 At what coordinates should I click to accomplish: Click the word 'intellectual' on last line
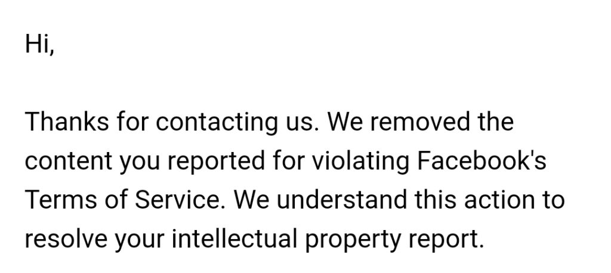click(234, 238)
